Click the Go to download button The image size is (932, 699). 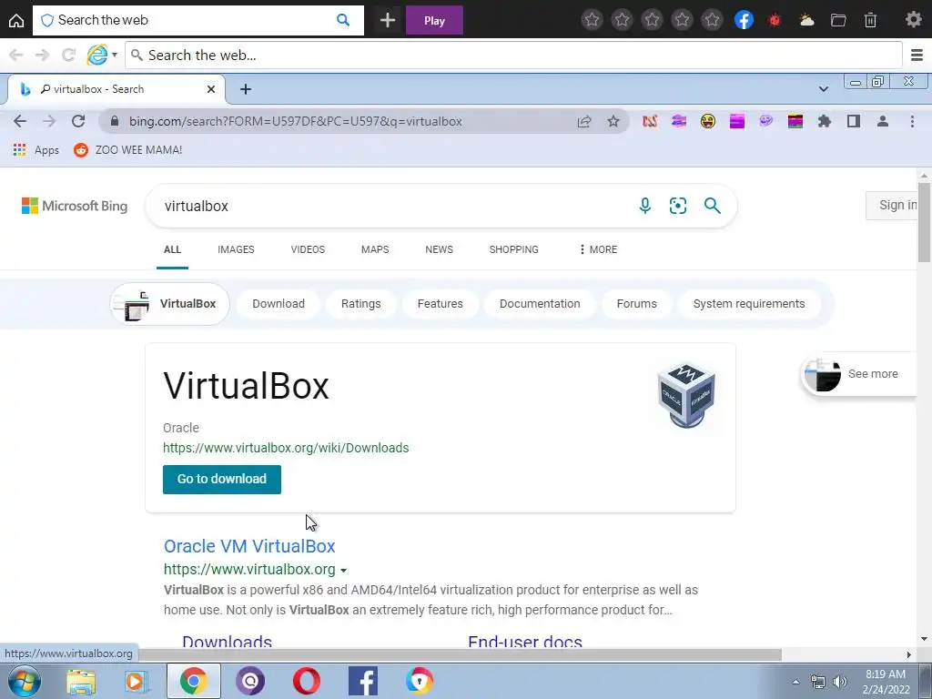[222, 479]
